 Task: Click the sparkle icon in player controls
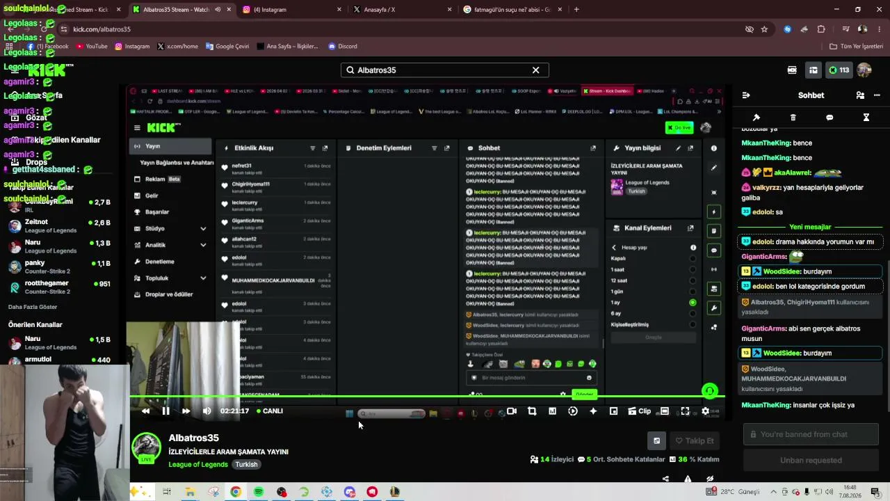593,411
